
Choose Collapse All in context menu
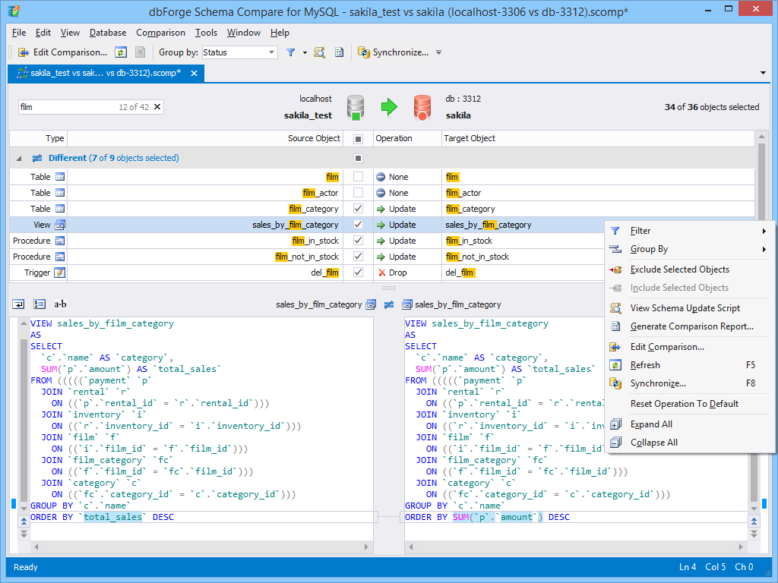(x=690, y=443)
